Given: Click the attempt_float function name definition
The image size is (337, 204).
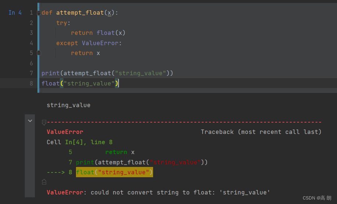Looking at the screenshot, I should (80, 13).
